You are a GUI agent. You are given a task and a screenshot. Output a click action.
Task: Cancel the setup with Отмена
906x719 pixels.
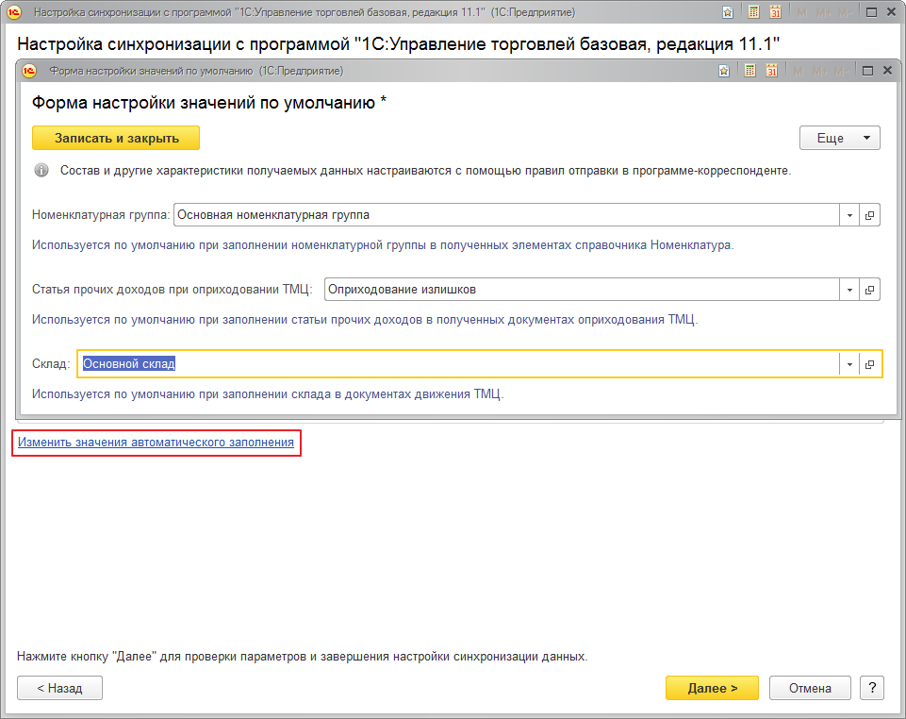(x=809, y=688)
